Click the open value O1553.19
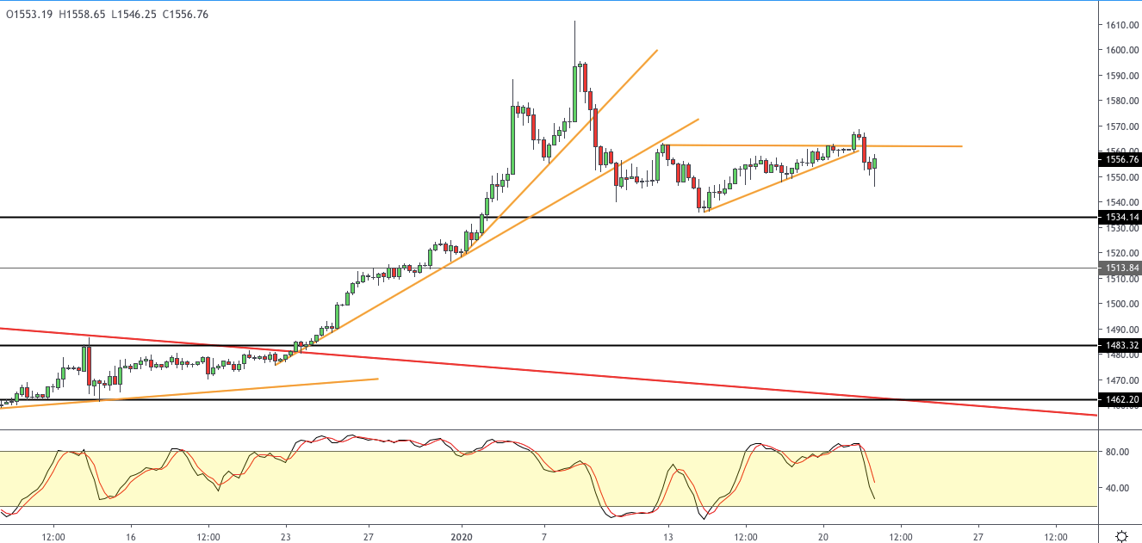The width and height of the screenshot is (1142, 543). 28,15
